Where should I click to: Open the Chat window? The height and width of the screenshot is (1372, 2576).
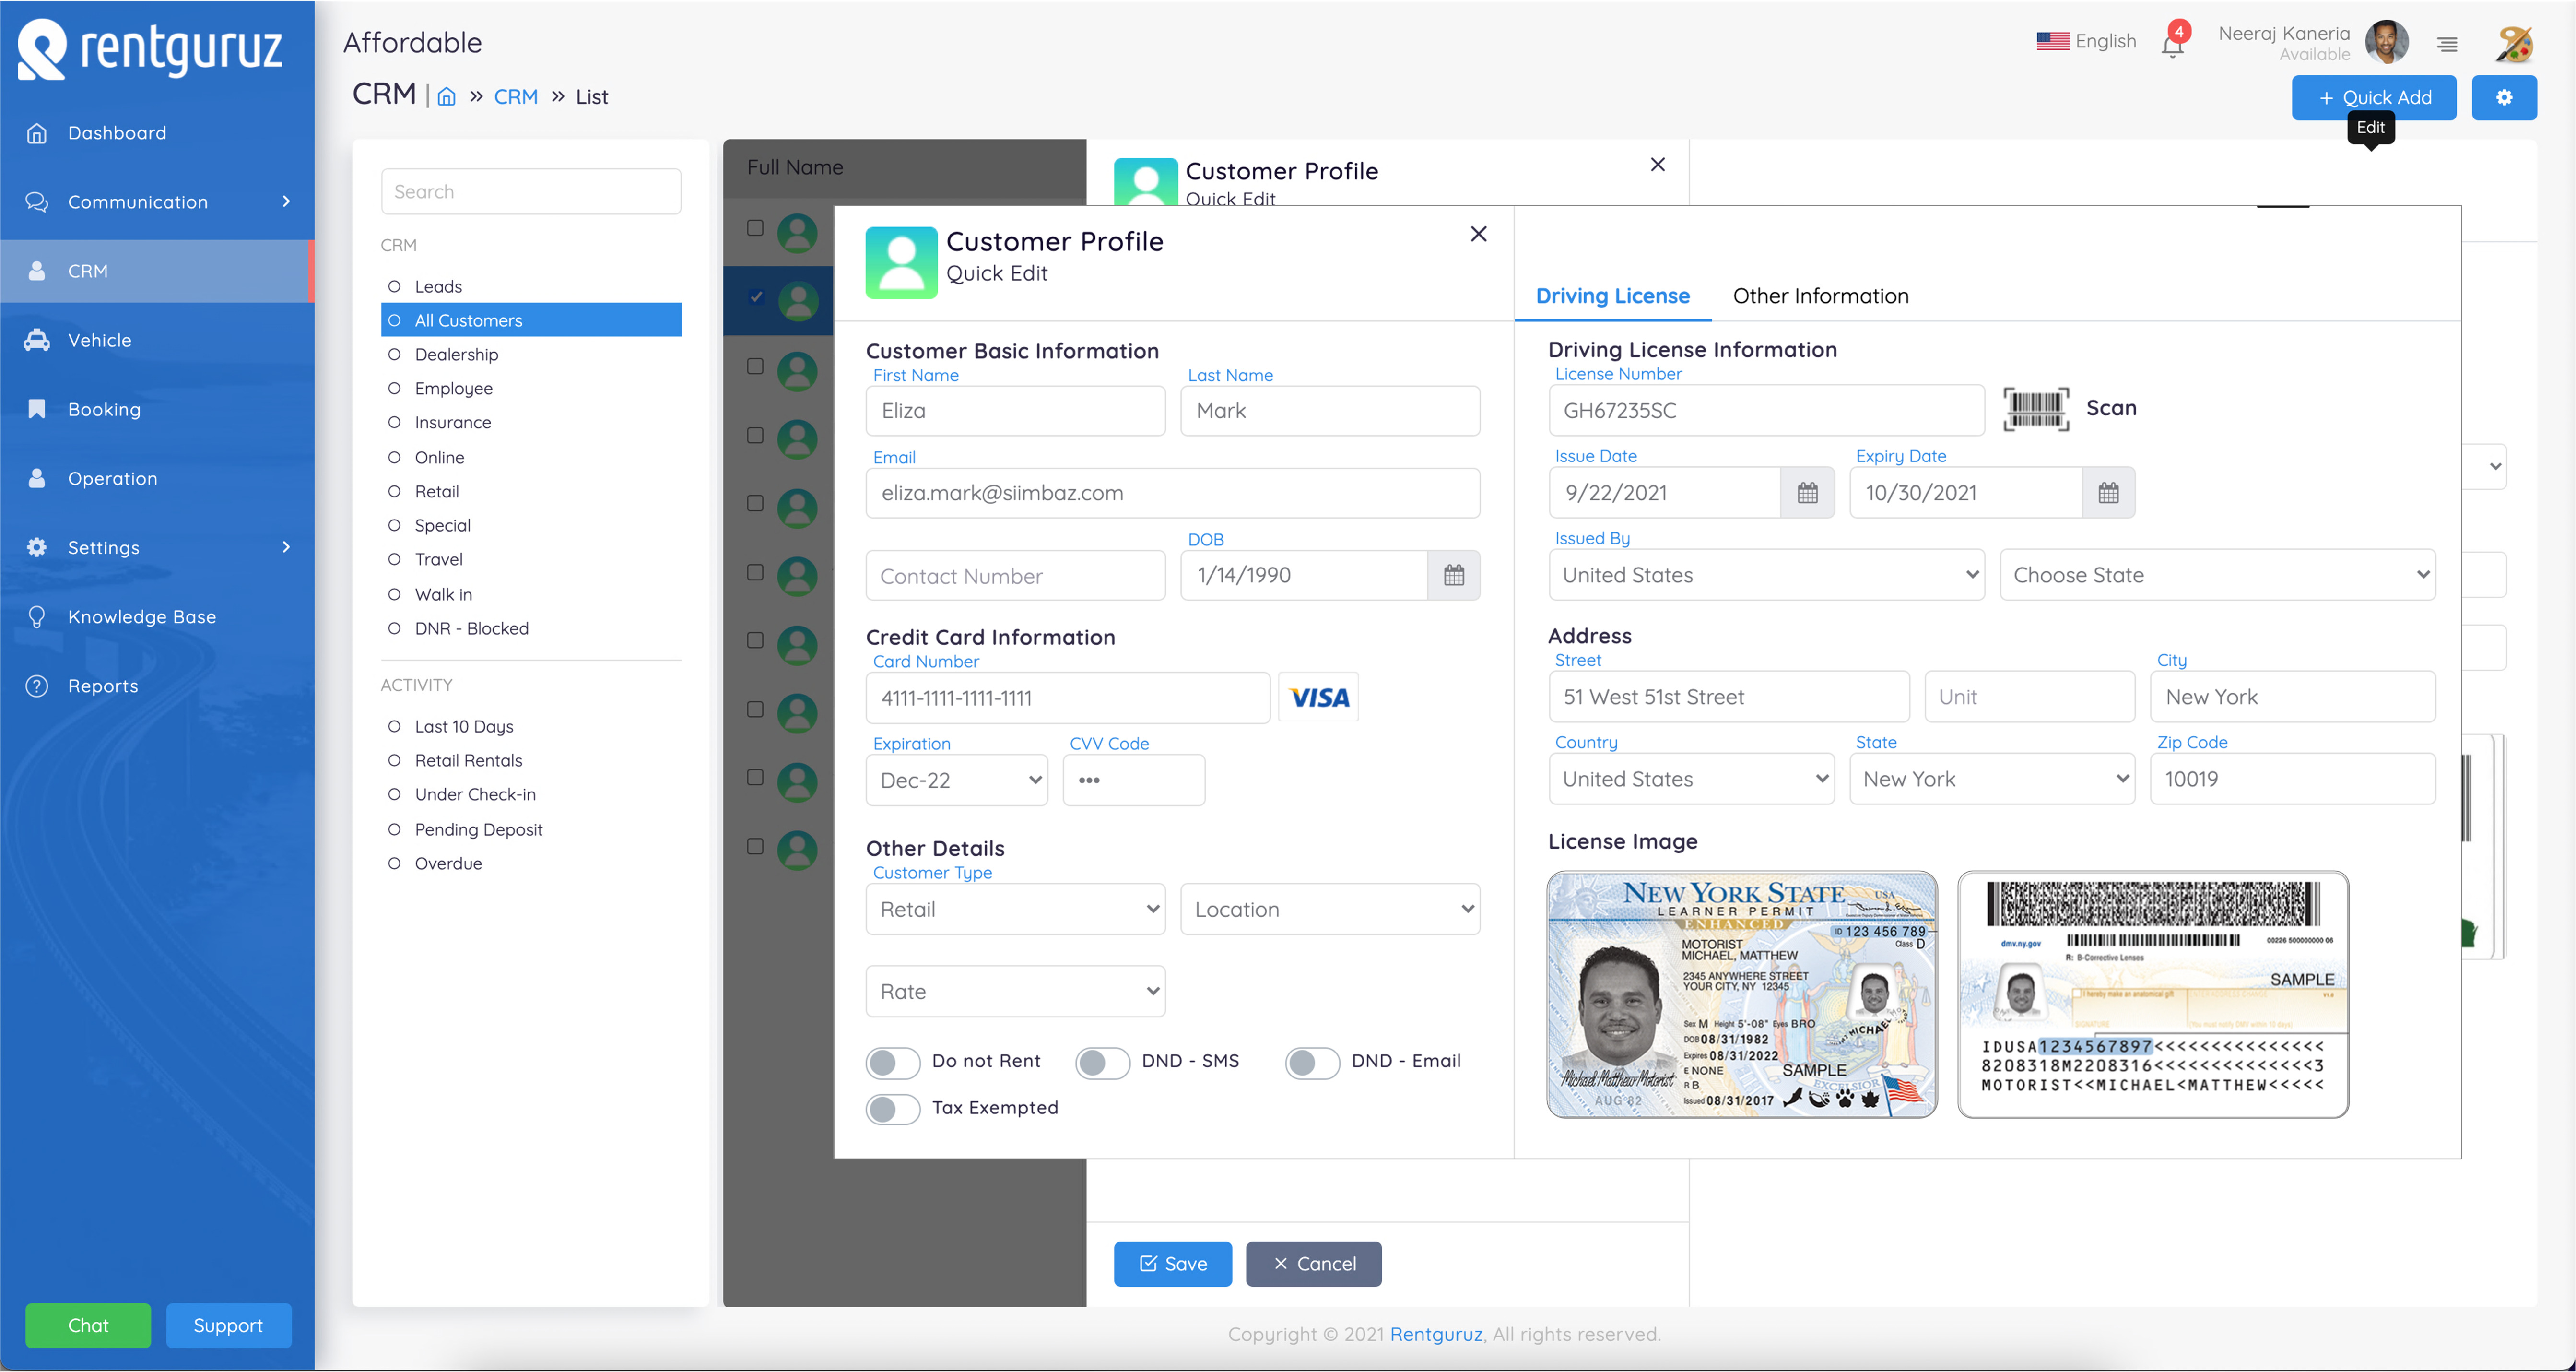click(88, 1325)
